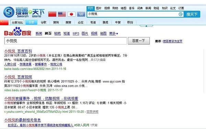Open Baidu 贴吧 link
206x129 pixels.
[57, 34]
